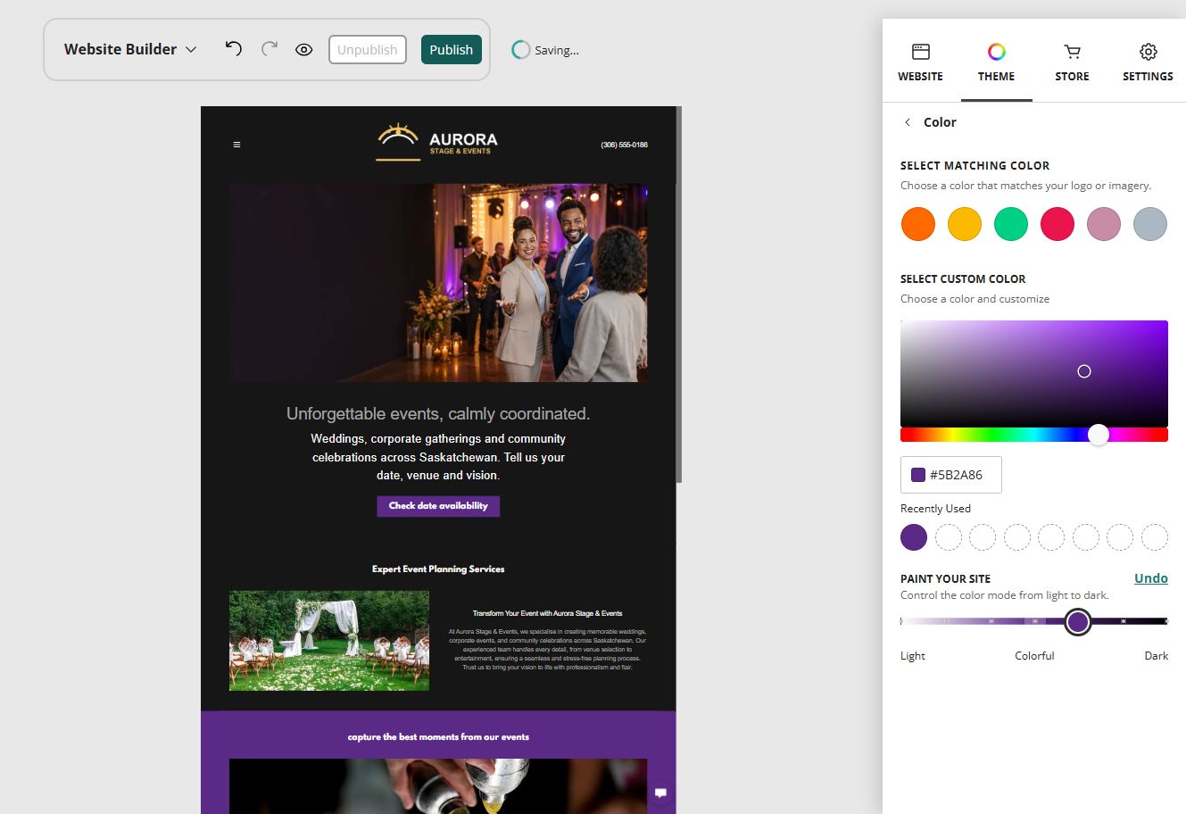The height and width of the screenshot is (814, 1186).
Task: Click the color picker saturation handle
Action: point(1084,371)
